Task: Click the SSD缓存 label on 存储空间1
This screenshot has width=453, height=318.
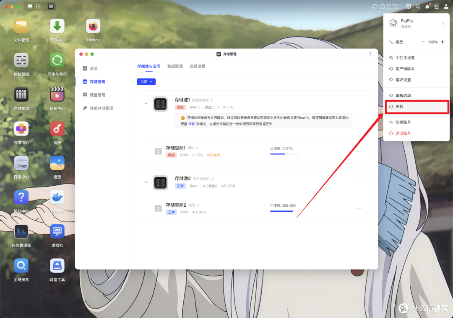Action: (213, 155)
